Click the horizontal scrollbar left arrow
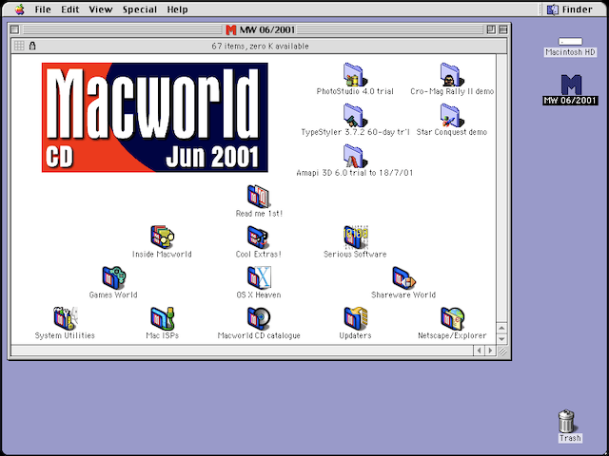The image size is (609, 456). click(x=479, y=351)
